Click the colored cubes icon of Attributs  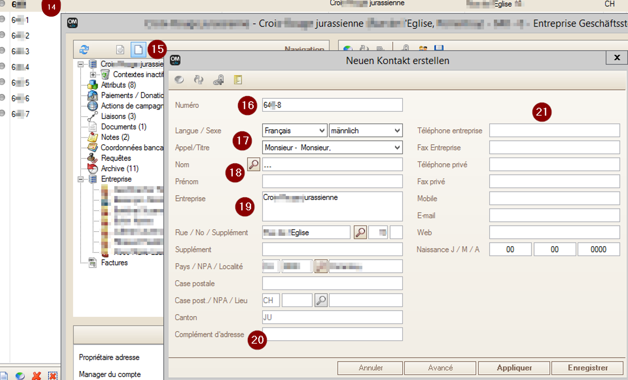click(92, 85)
